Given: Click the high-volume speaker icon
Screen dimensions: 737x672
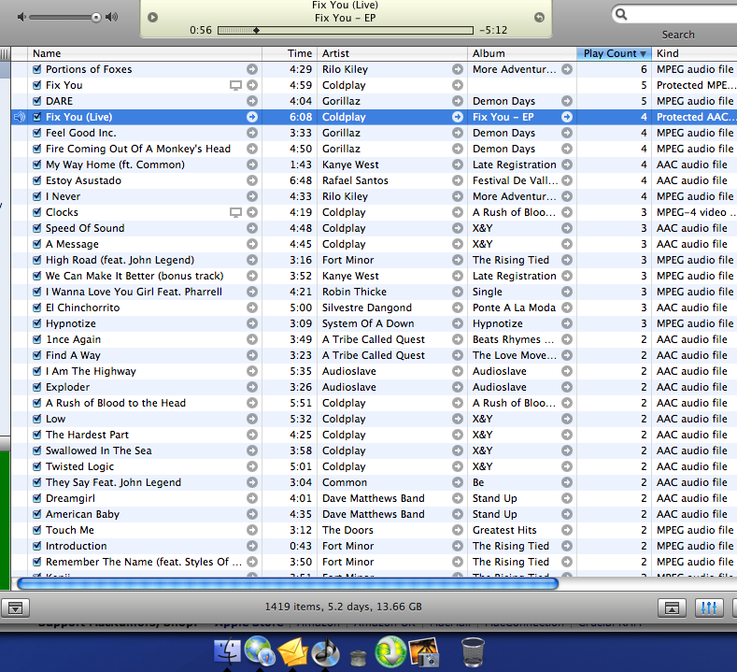Looking at the screenshot, I should [x=112, y=18].
